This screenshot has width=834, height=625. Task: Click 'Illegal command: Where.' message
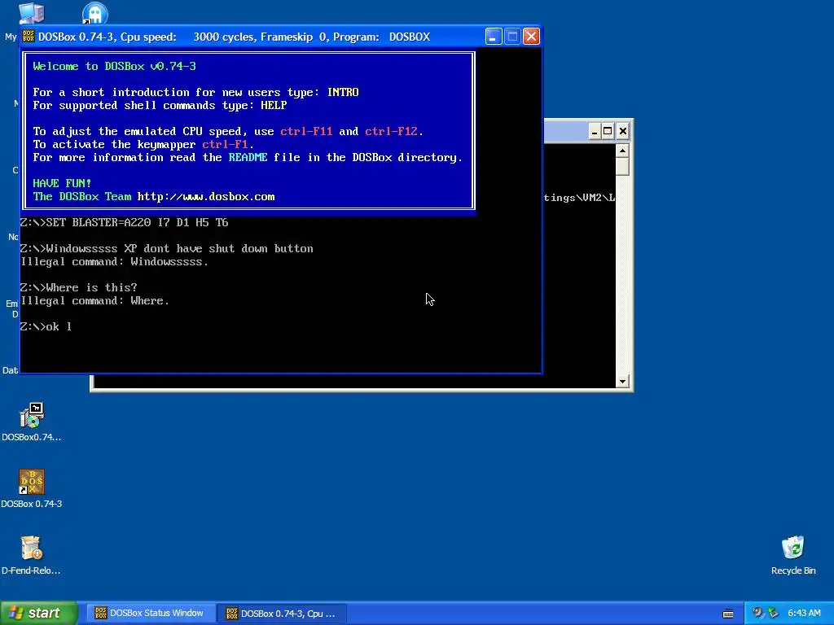click(94, 300)
